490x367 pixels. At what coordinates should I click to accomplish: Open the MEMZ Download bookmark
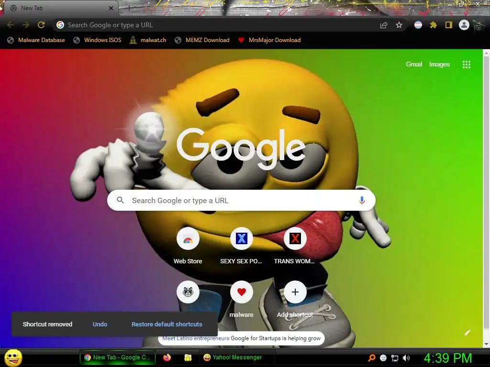click(x=202, y=40)
